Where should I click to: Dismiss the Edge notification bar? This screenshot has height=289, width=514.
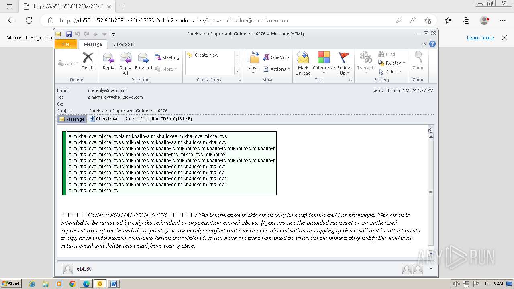point(504,37)
